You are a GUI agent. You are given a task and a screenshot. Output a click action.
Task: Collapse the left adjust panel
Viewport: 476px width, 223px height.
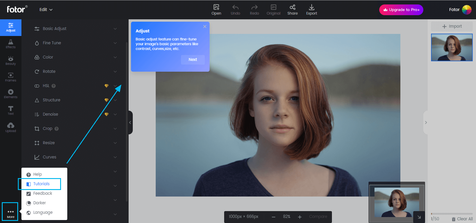tap(130, 123)
